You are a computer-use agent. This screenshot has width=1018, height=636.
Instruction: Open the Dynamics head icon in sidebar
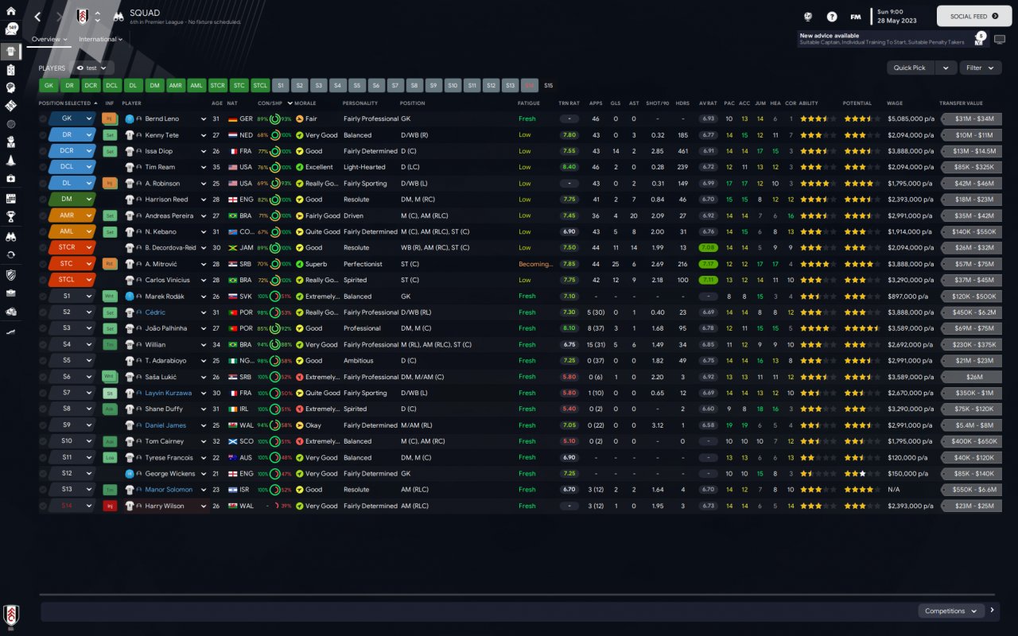click(x=11, y=87)
